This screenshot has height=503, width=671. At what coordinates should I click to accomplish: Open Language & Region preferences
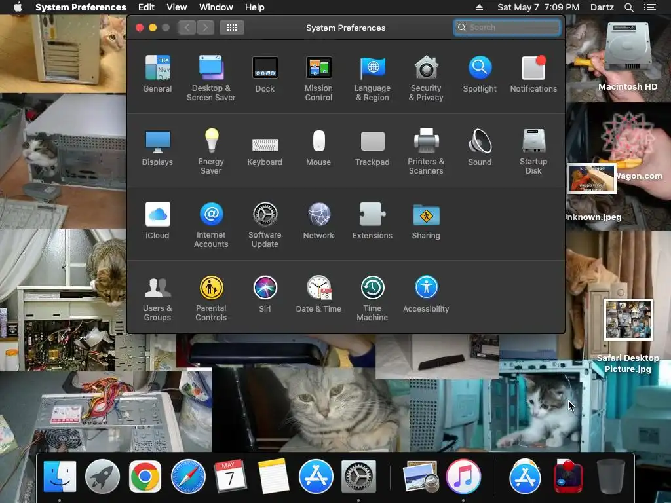372,78
